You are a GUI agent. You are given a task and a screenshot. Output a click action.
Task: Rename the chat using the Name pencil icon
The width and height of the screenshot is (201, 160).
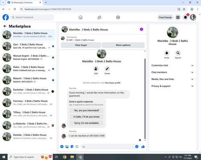[107, 69]
